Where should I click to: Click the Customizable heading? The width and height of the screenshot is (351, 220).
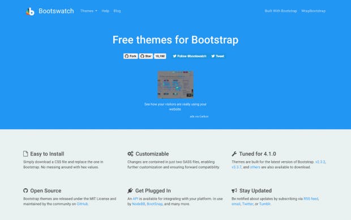(152, 154)
